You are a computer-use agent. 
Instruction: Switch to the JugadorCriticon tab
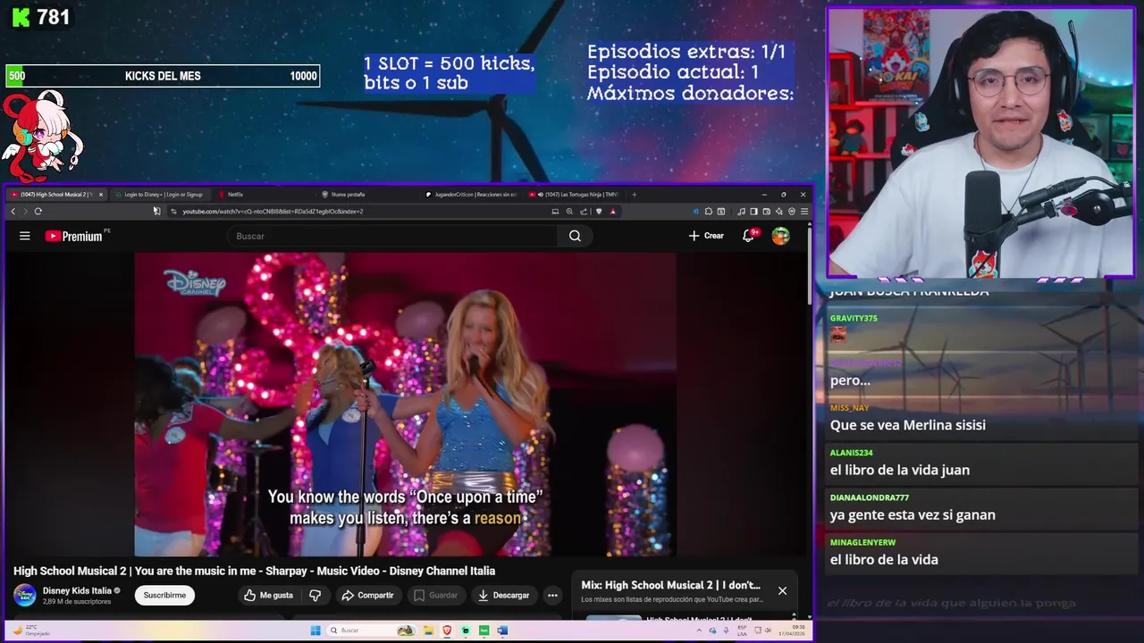(474, 194)
